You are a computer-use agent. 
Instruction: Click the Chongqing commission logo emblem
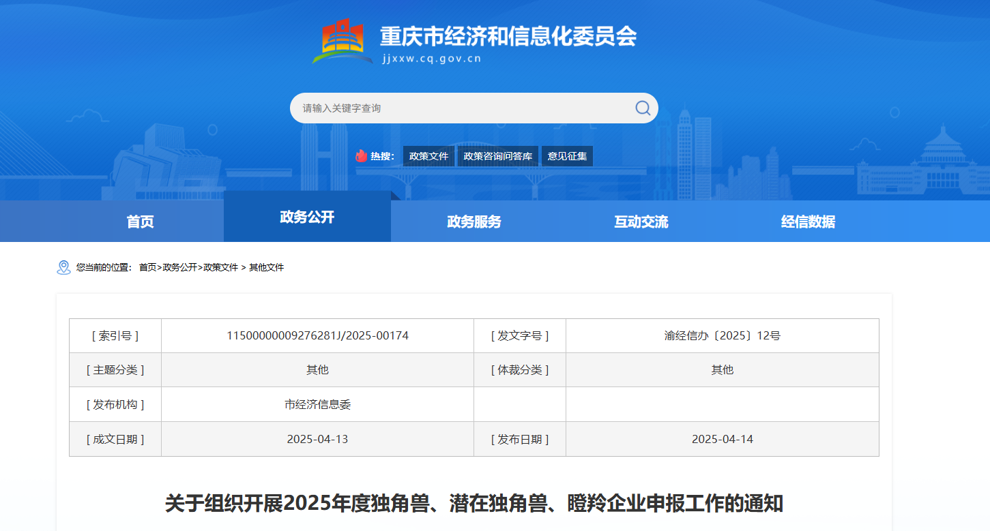346,41
